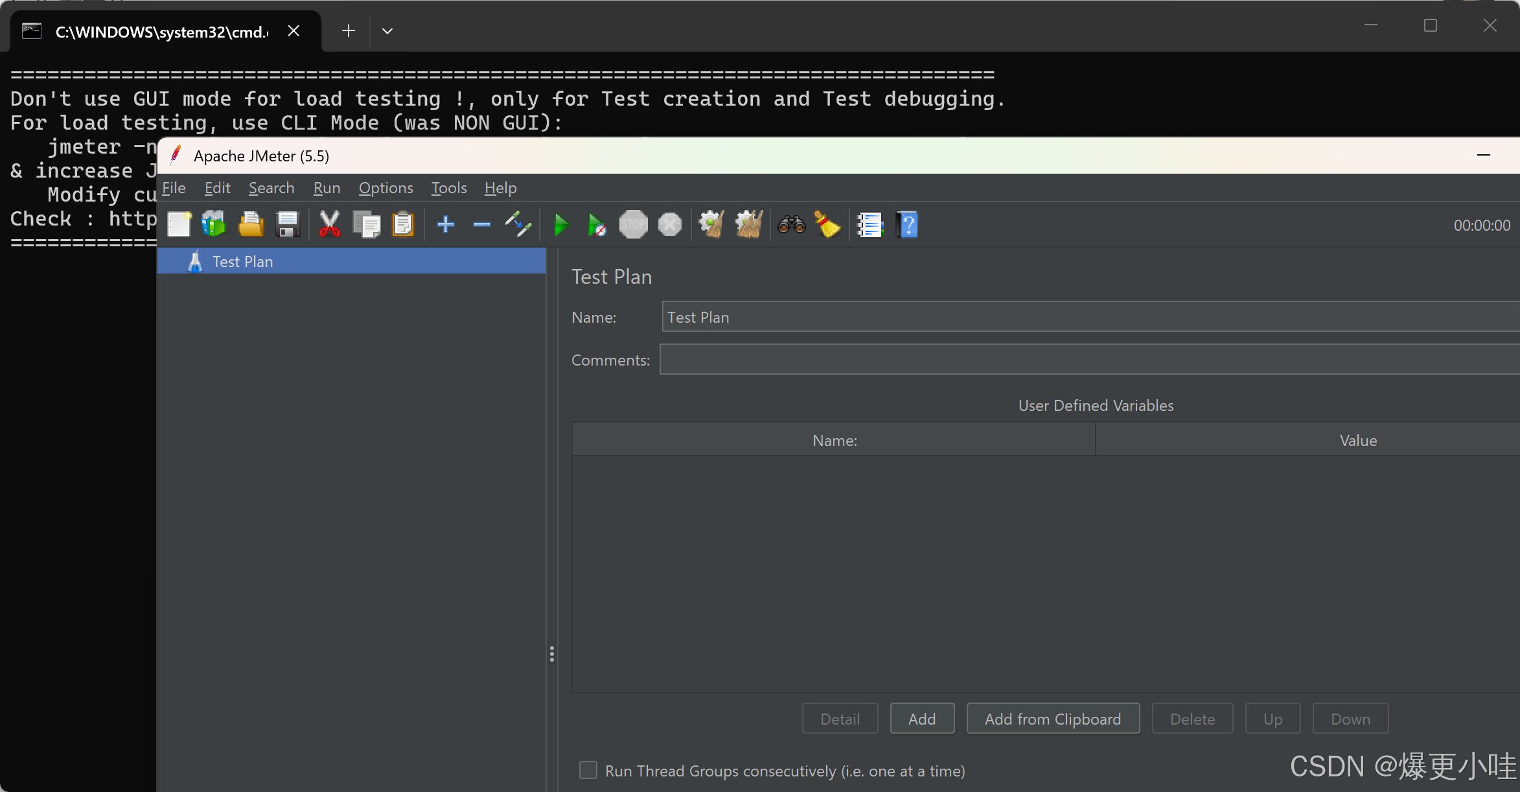Click the Open file folder icon

[251, 225]
